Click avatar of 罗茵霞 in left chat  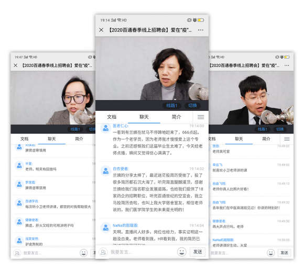19,184
